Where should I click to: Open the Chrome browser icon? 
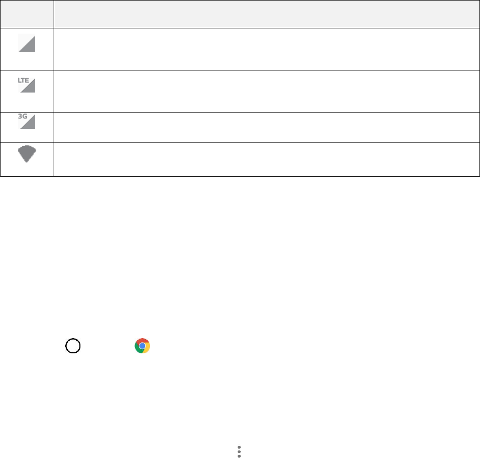click(x=142, y=345)
